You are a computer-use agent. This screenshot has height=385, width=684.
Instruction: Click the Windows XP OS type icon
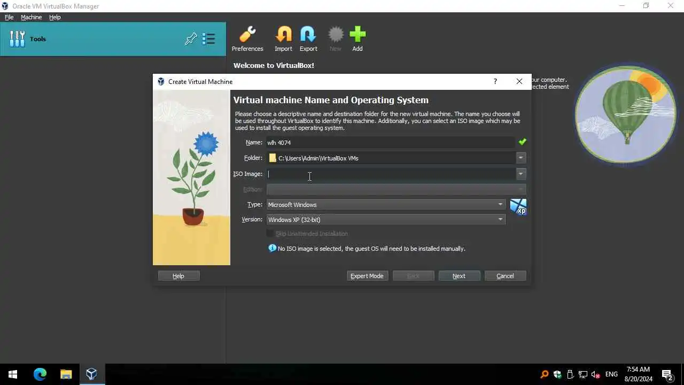(518, 206)
